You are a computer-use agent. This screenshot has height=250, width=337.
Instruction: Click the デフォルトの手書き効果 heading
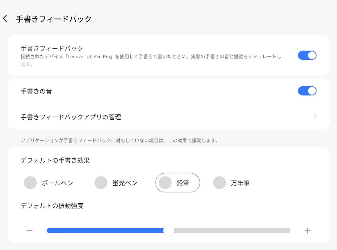(x=55, y=160)
